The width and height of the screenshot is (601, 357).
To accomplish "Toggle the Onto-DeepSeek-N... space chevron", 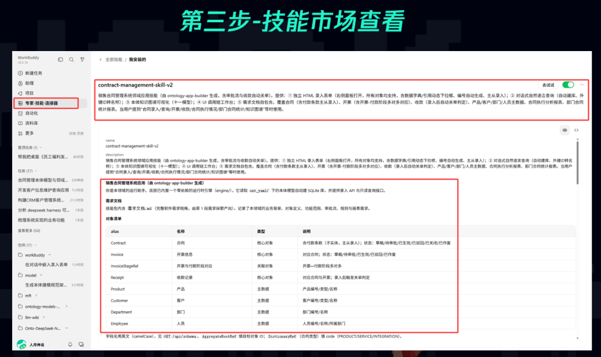I will click(66, 328).
